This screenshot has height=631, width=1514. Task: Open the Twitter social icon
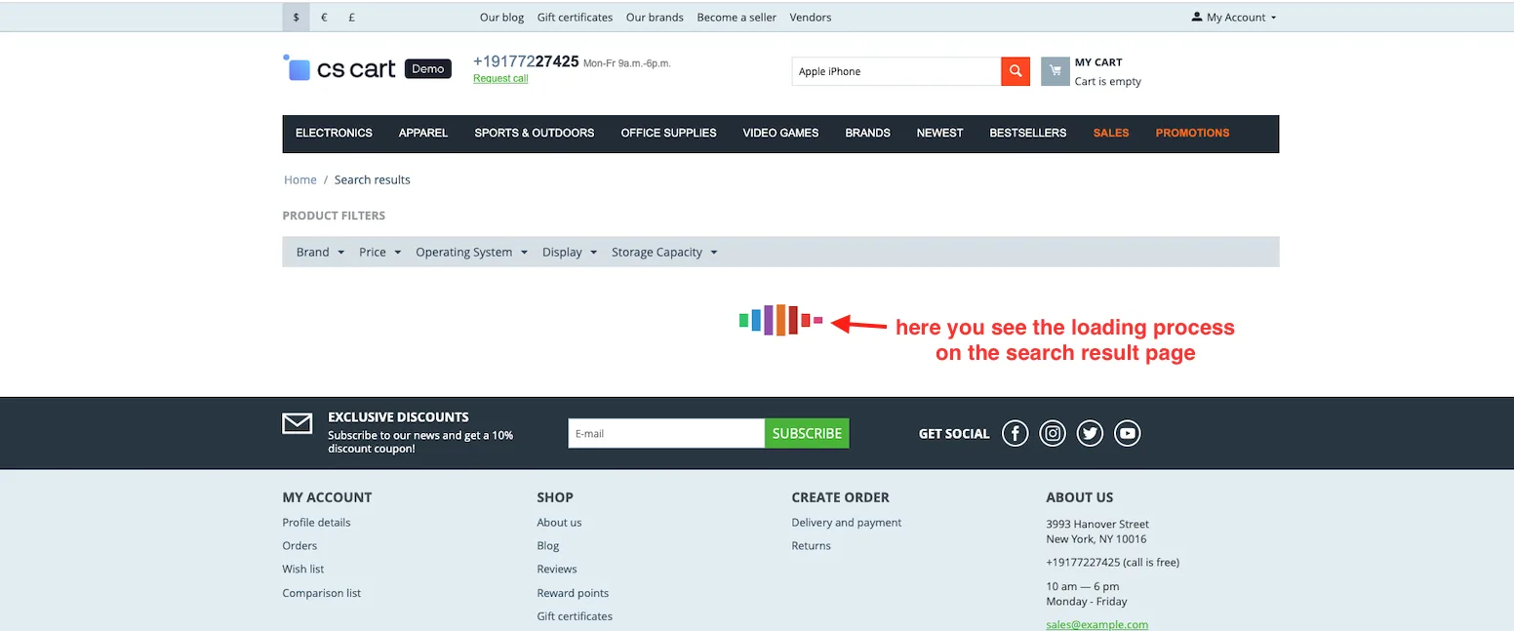[1090, 433]
